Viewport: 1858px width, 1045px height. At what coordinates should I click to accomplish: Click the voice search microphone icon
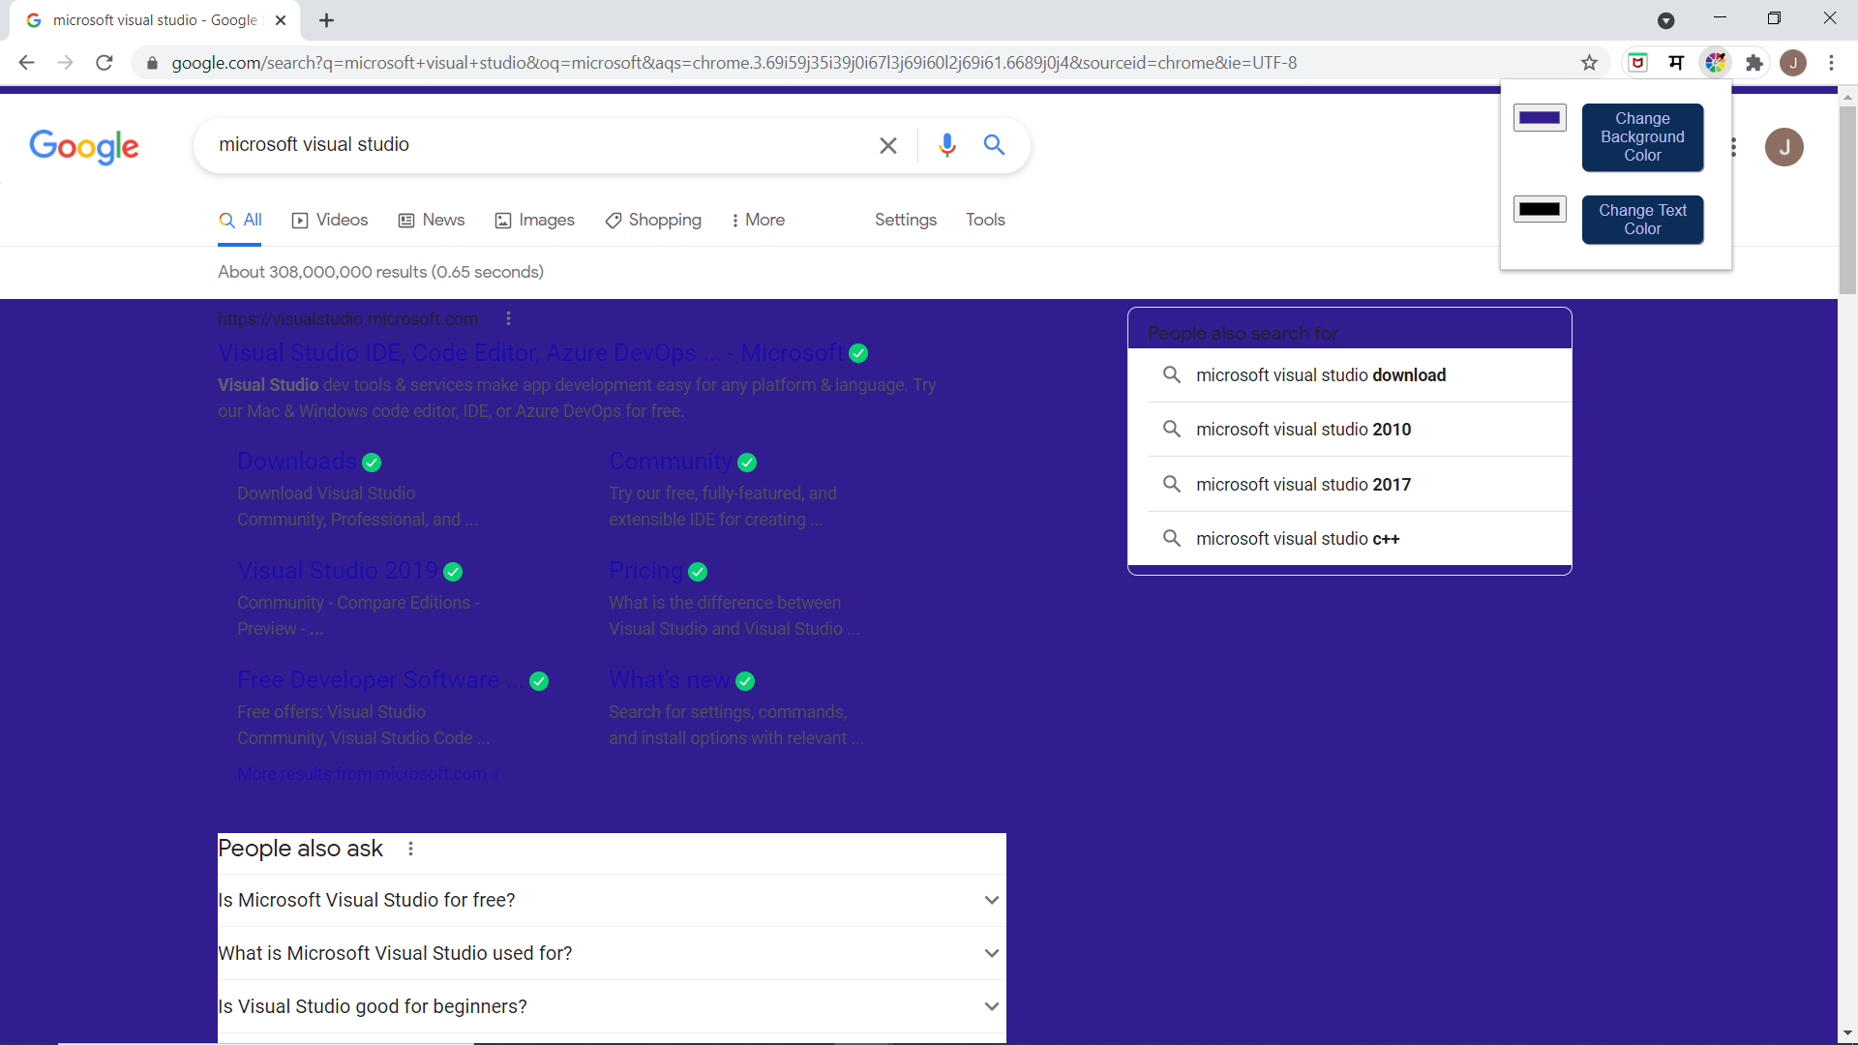(946, 145)
